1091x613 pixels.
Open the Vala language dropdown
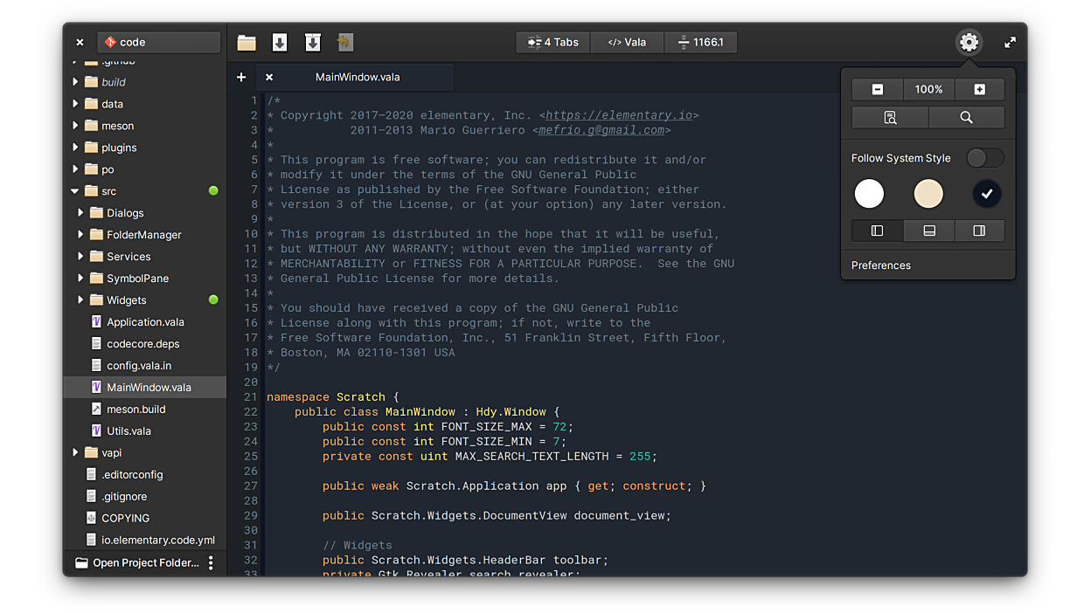coord(627,42)
